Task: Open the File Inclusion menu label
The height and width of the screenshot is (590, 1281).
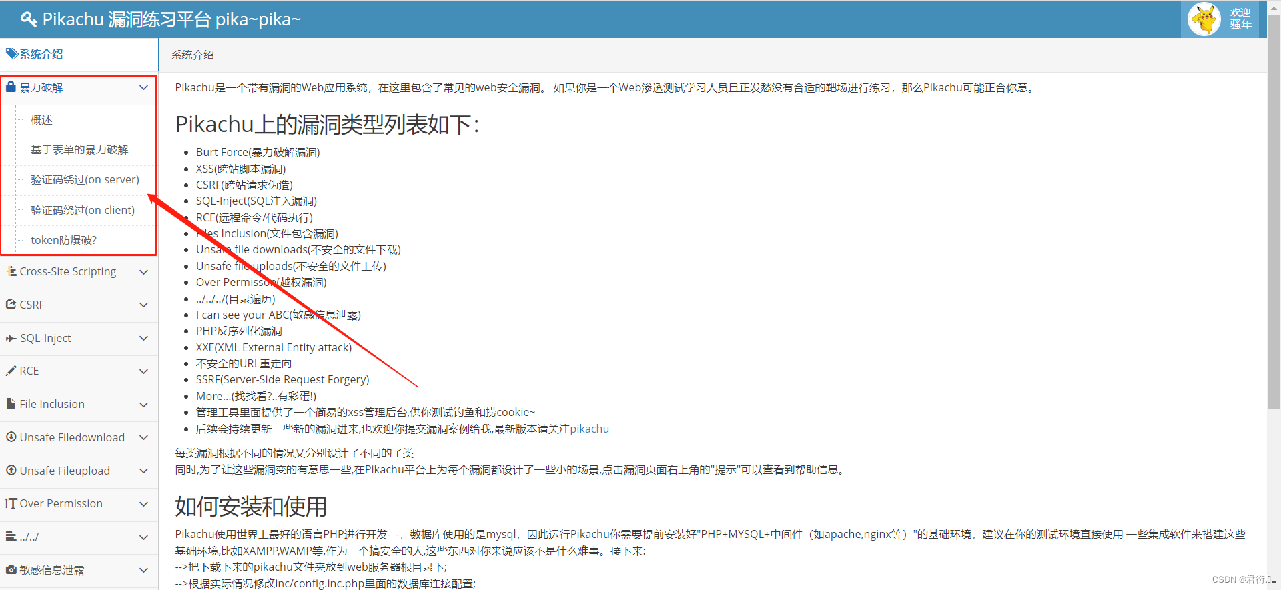Action: tap(52, 404)
